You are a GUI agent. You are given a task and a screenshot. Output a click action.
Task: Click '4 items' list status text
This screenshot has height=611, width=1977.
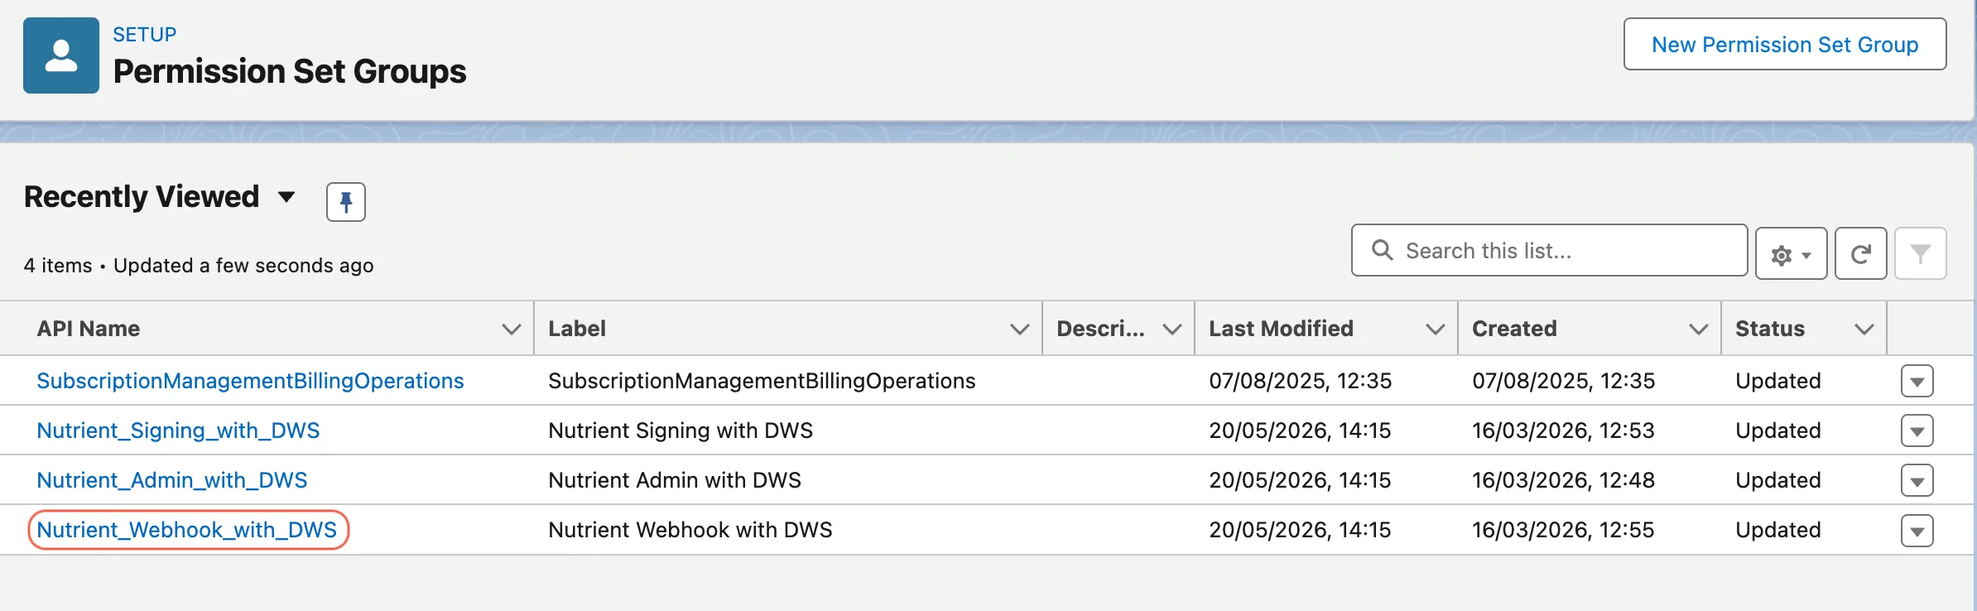pos(58,266)
